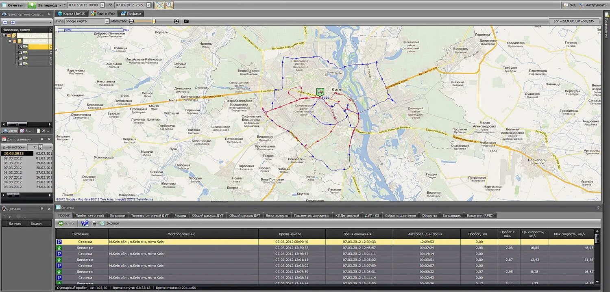The image size is (610, 292).
Task: Click the track routes map icon
Action: pos(160,5)
